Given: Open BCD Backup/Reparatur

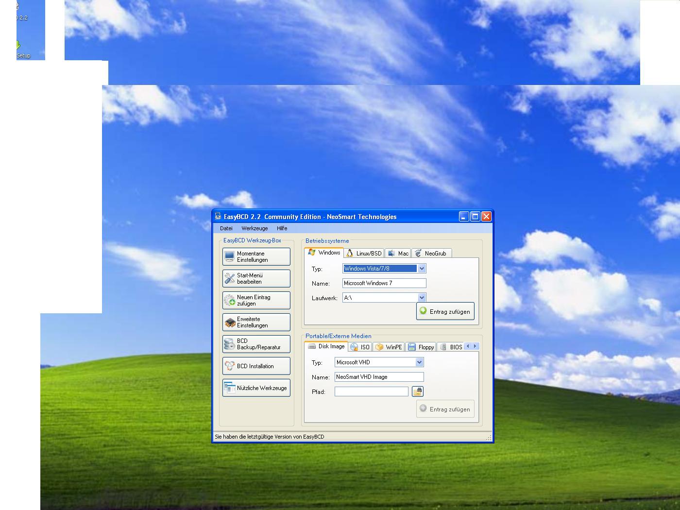Looking at the screenshot, I should coord(256,344).
